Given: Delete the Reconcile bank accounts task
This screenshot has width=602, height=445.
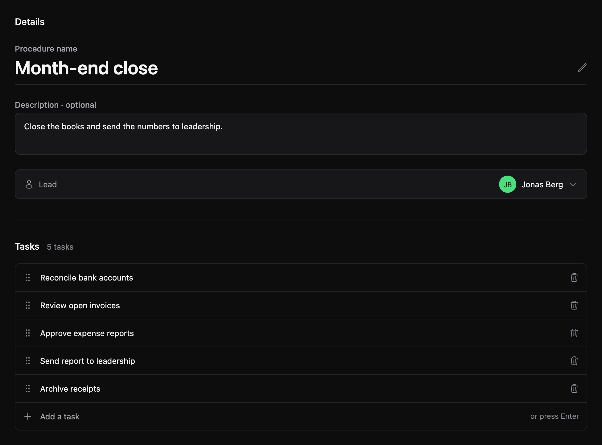Looking at the screenshot, I should click(x=574, y=277).
